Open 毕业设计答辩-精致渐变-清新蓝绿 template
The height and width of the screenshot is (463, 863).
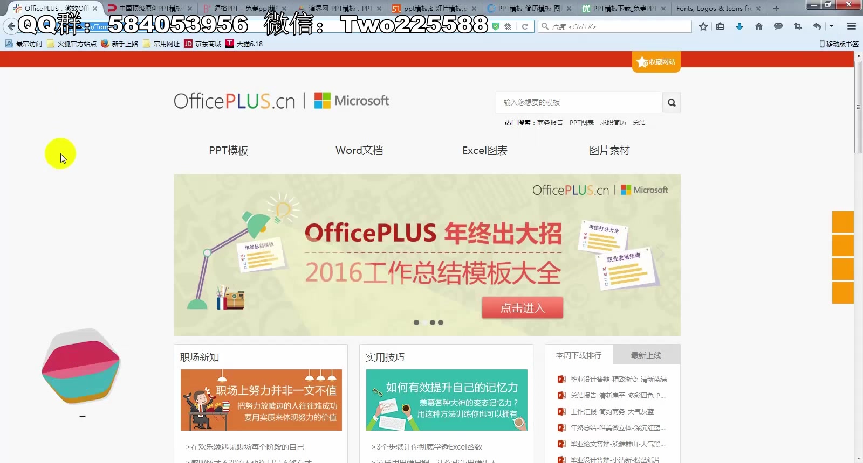[619, 380]
